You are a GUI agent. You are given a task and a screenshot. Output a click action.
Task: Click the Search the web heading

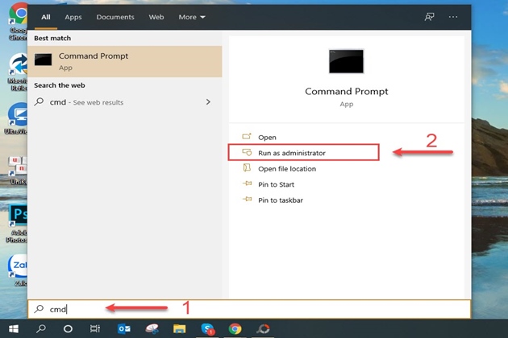coord(60,85)
